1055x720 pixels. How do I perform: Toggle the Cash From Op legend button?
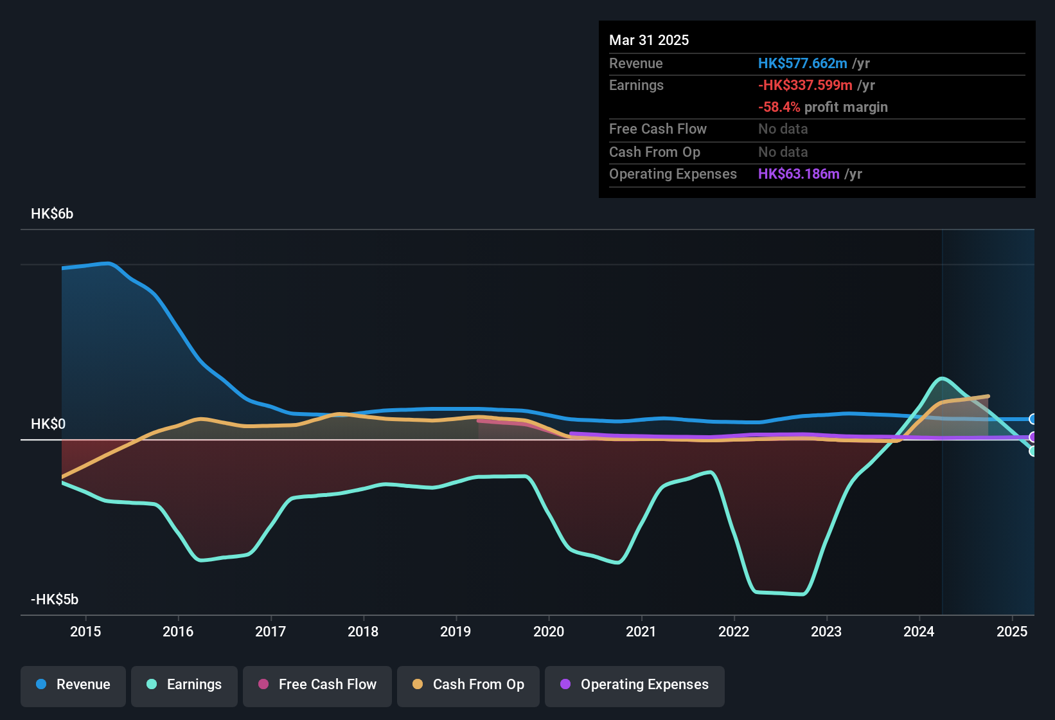[468, 686]
